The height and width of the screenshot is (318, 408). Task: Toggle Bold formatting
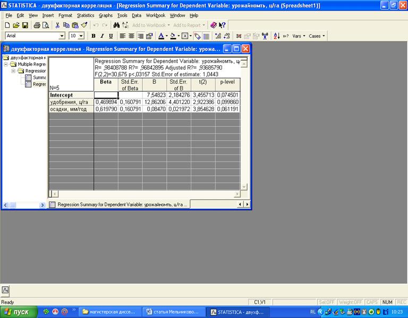click(x=93, y=36)
